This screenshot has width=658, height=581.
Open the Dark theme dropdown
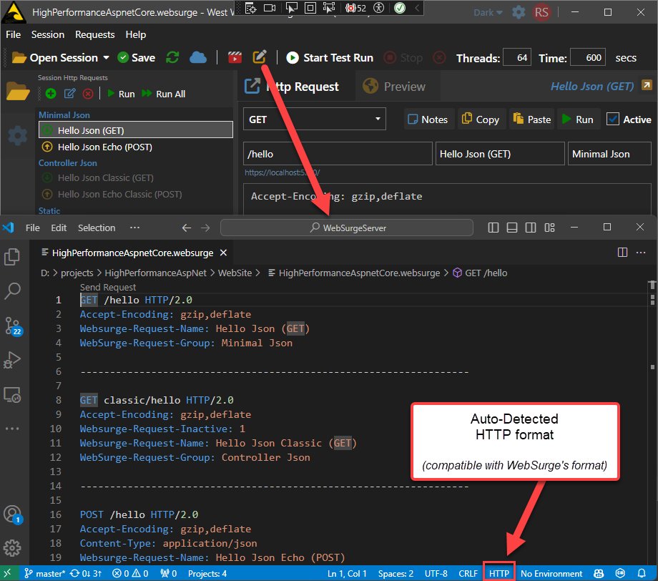488,13
